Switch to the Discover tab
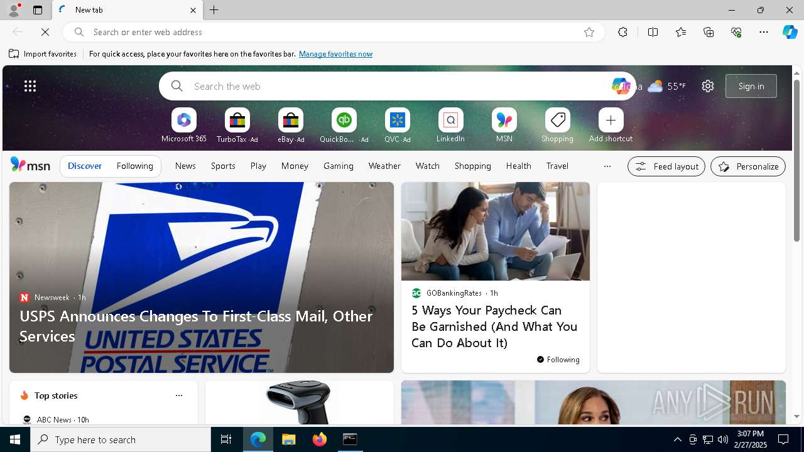804x452 pixels. pos(85,166)
